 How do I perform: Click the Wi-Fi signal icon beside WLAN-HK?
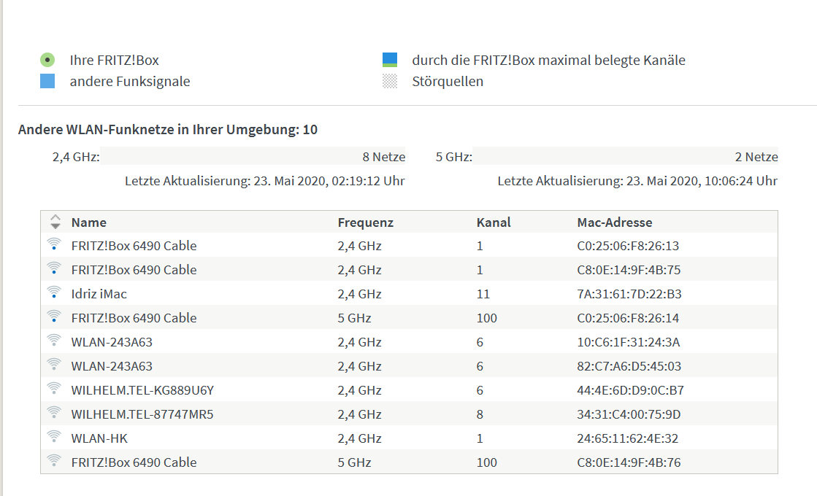[53, 438]
